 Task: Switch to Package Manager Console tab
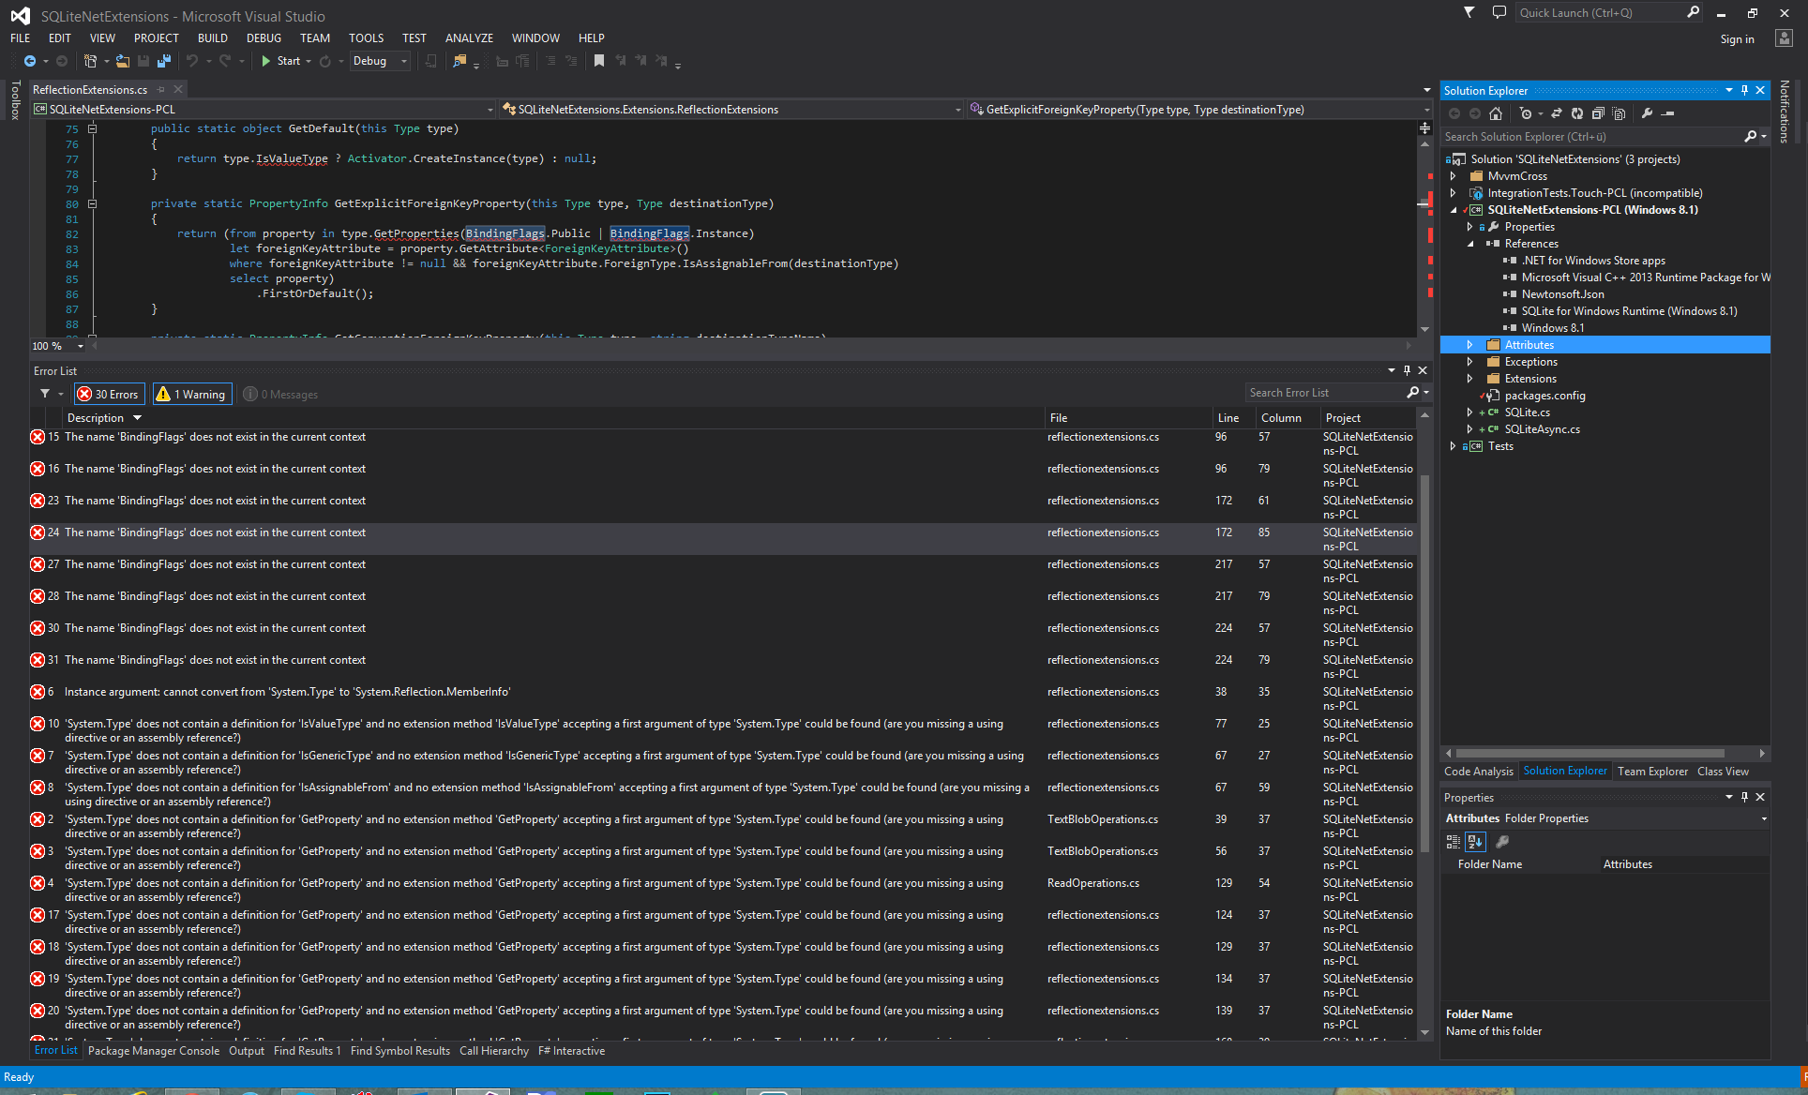154,1051
